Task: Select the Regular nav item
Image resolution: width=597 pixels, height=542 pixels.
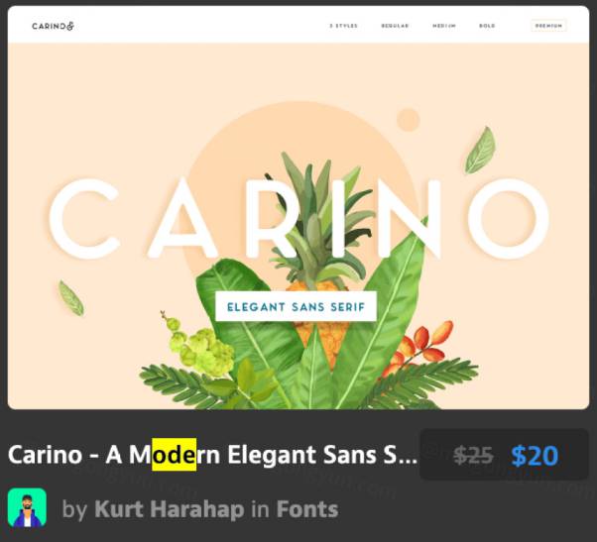Action: point(395,26)
